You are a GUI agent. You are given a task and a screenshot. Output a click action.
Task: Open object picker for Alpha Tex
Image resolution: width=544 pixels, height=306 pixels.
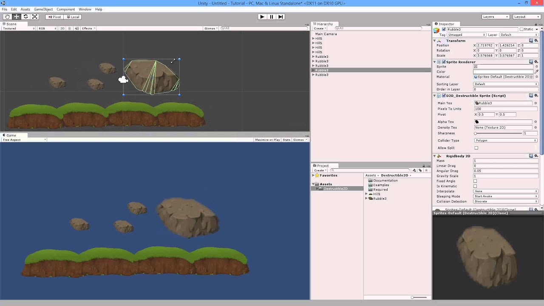[x=535, y=122]
